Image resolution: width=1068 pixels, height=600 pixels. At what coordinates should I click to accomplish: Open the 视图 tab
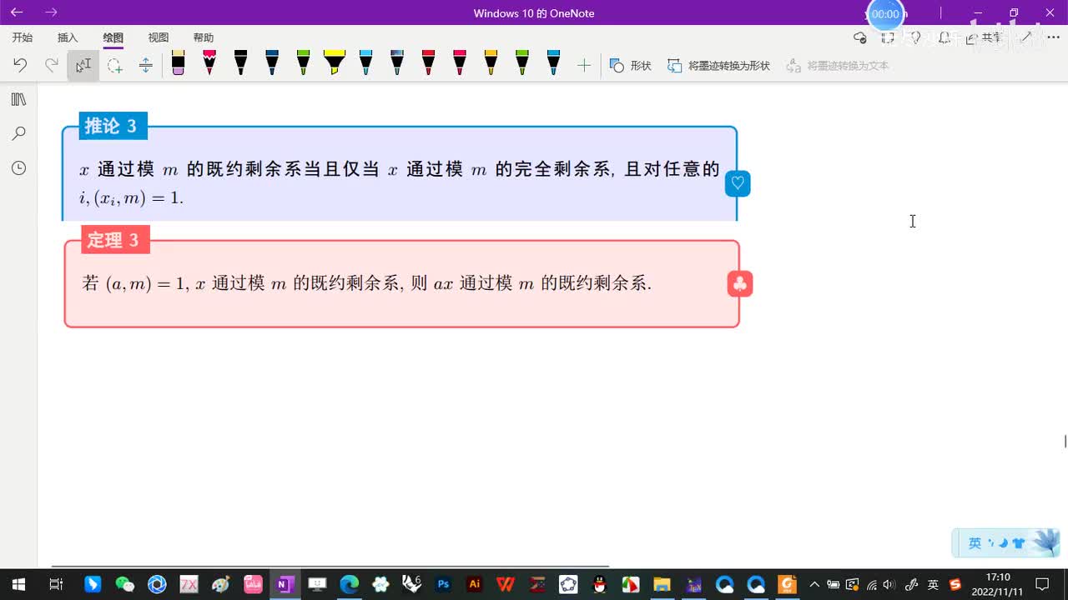(x=159, y=37)
